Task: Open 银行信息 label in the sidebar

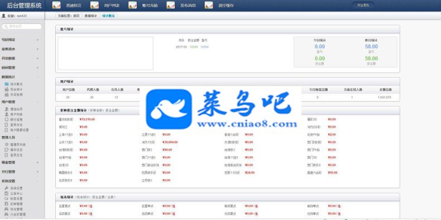Action: (x=16, y=119)
